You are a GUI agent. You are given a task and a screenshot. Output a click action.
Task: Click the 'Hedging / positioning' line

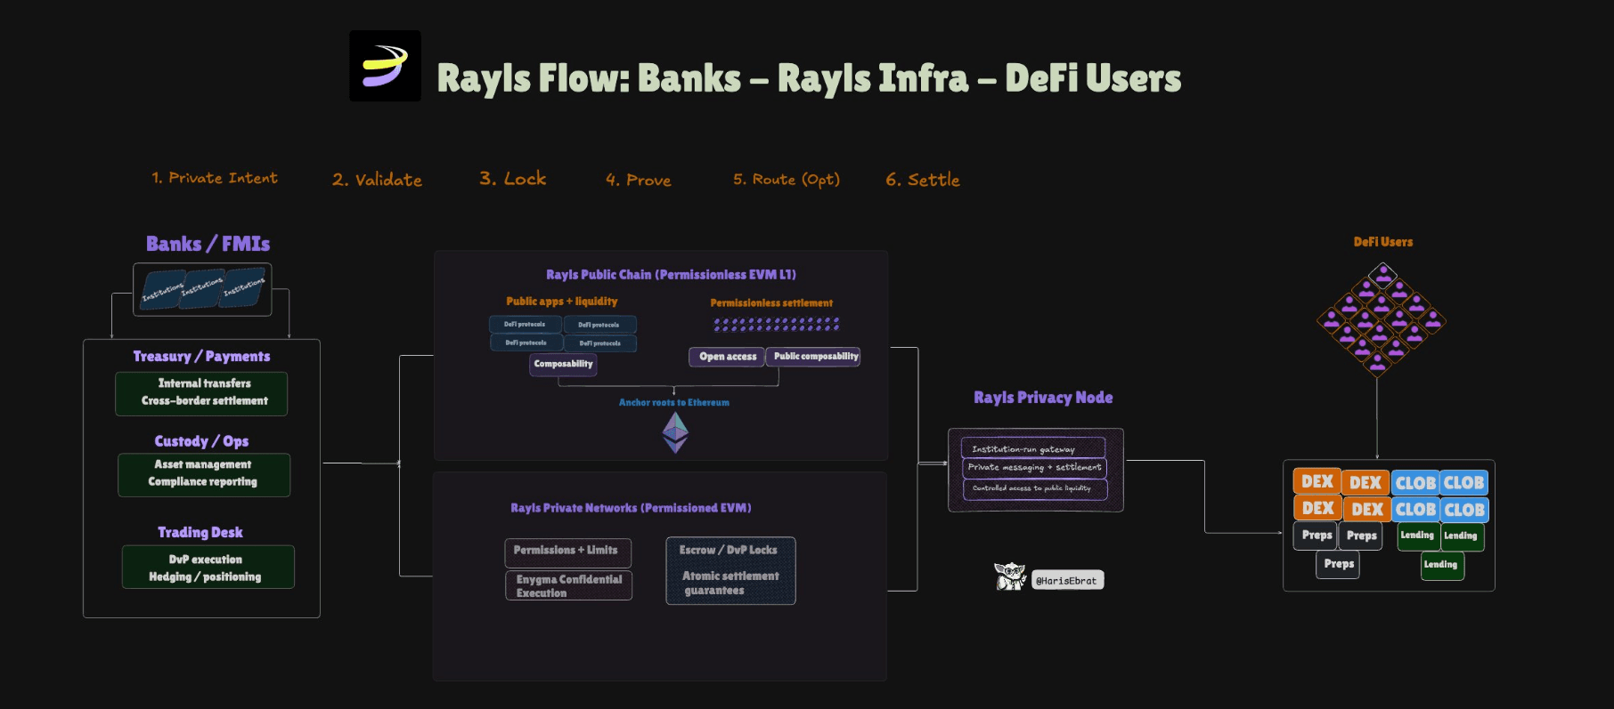tap(205, 576)
